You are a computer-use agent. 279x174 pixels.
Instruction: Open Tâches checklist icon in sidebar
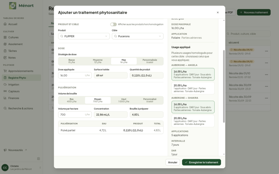click(x=5, y=51)
